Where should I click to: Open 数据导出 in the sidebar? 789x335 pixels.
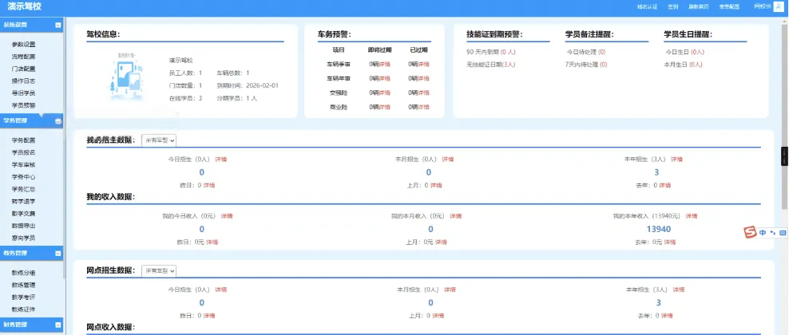tap(24, 226)
